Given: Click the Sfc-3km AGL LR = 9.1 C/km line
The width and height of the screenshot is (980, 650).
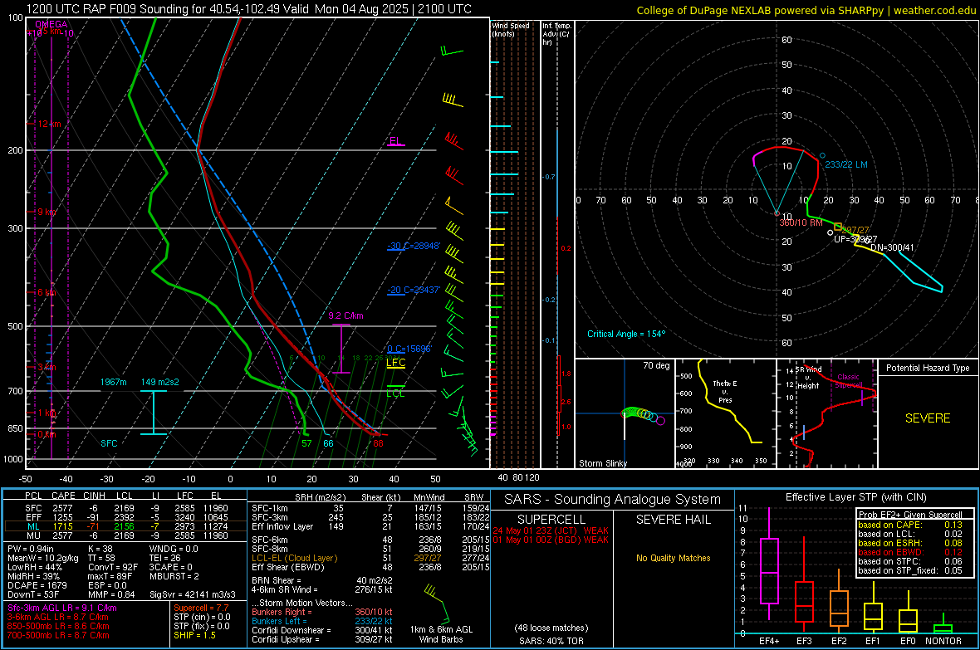Looking at the screenshot, I should click(x=62, y=608).
